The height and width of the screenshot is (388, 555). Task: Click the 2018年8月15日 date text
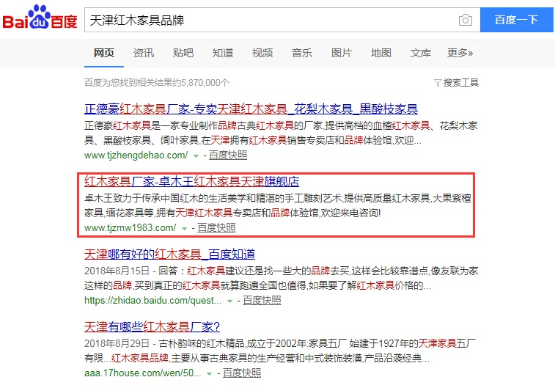117,271
